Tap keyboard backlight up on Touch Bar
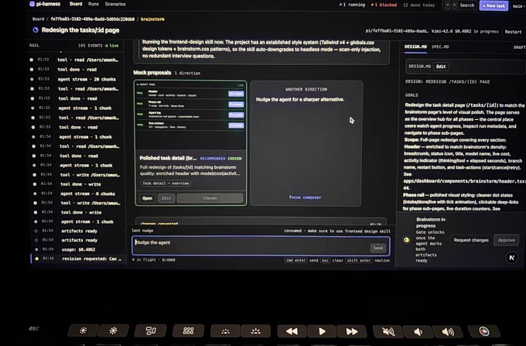Image resolution: width=526 pixels, height=346 pixels. click(255, 331)
